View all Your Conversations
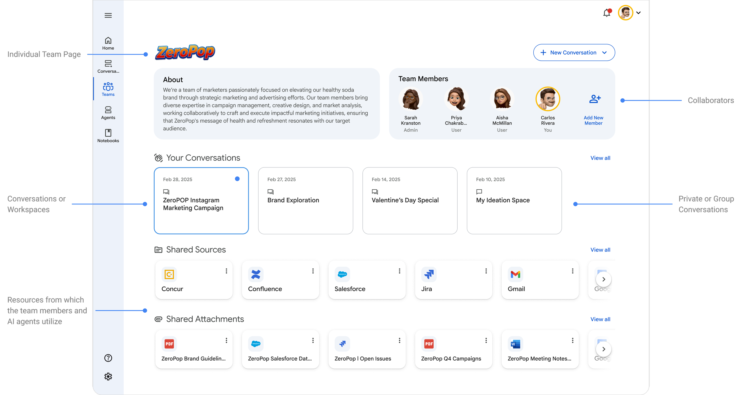The height and width of the screenshot is (395, 742). point(600,158)
